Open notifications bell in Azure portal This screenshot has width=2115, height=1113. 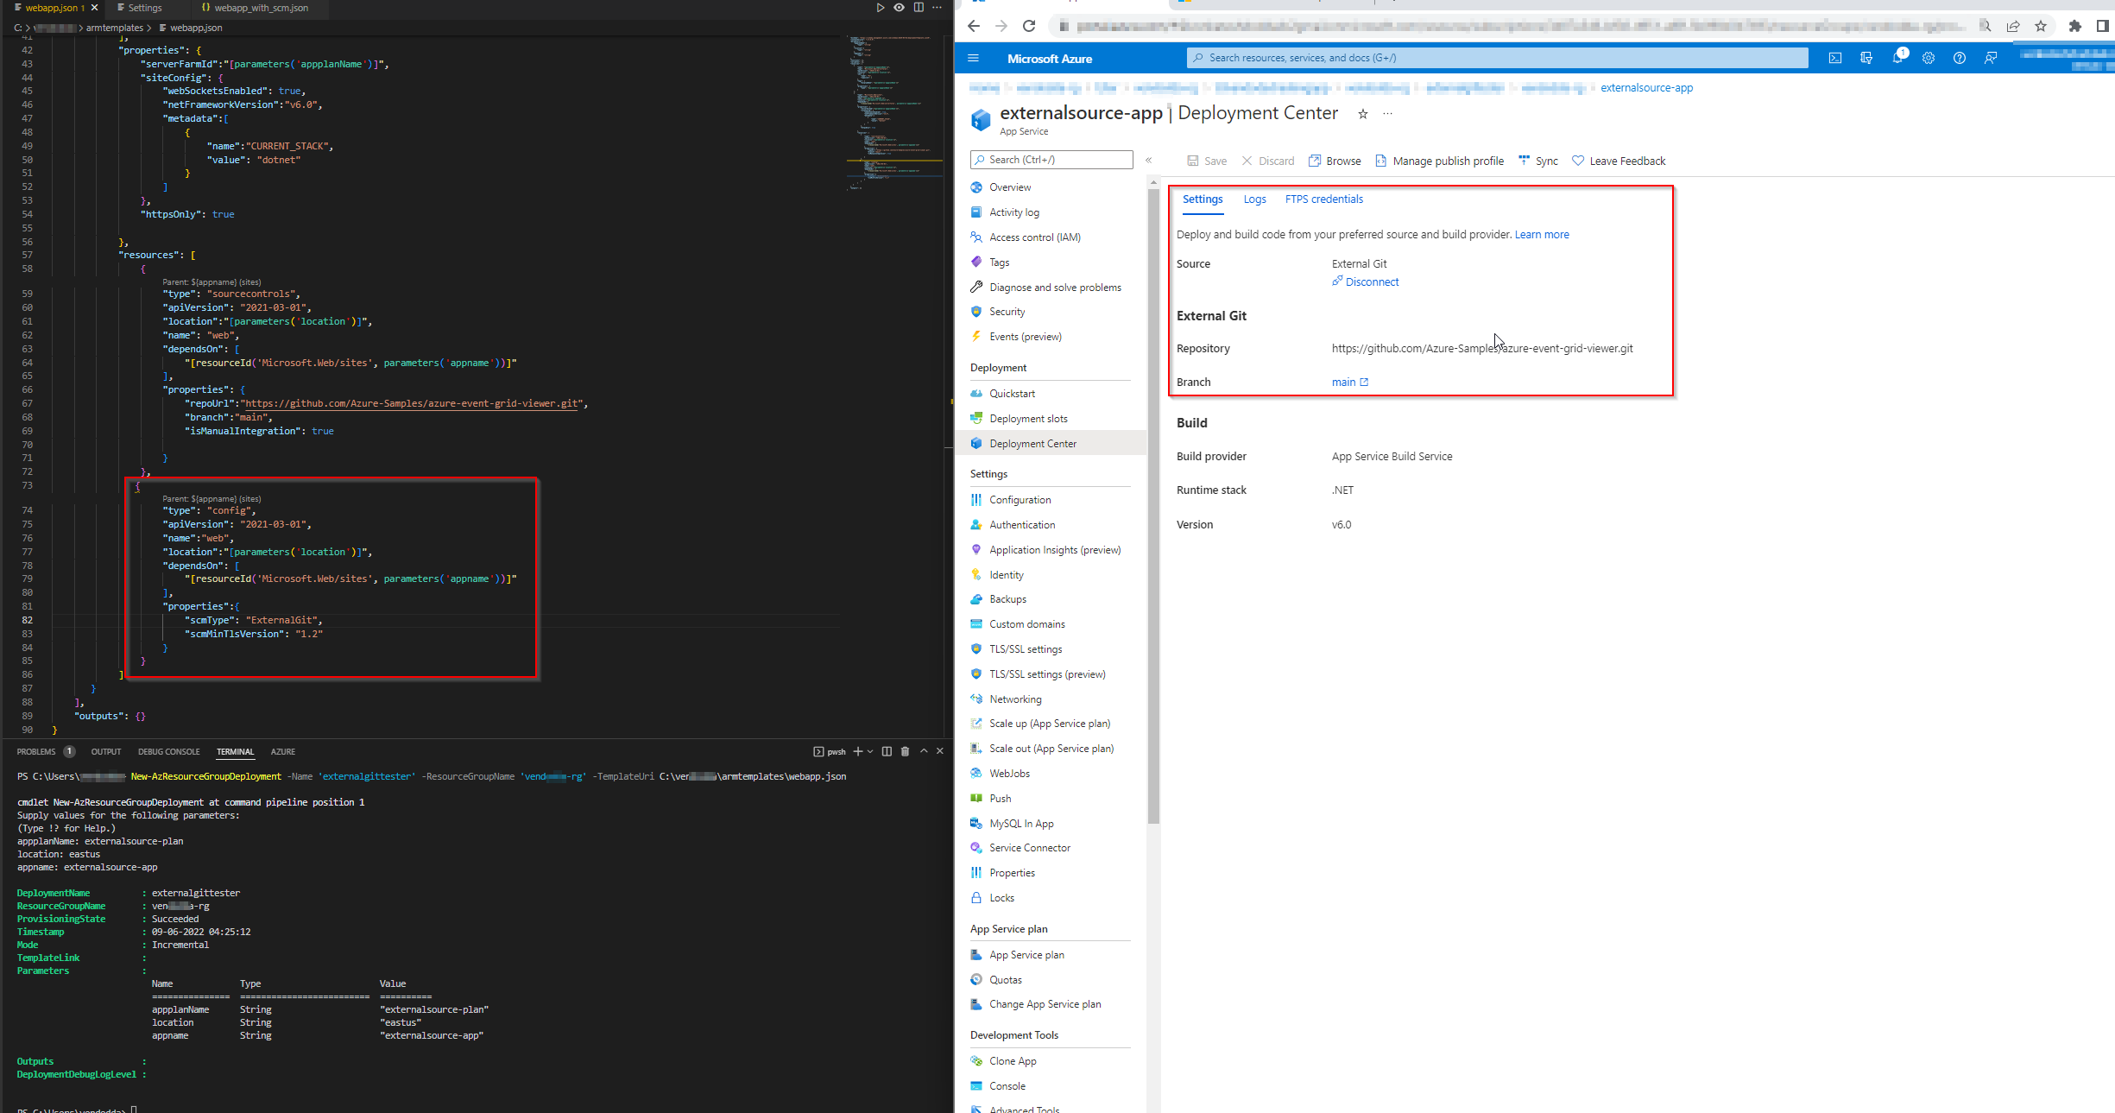point(1898,58)
